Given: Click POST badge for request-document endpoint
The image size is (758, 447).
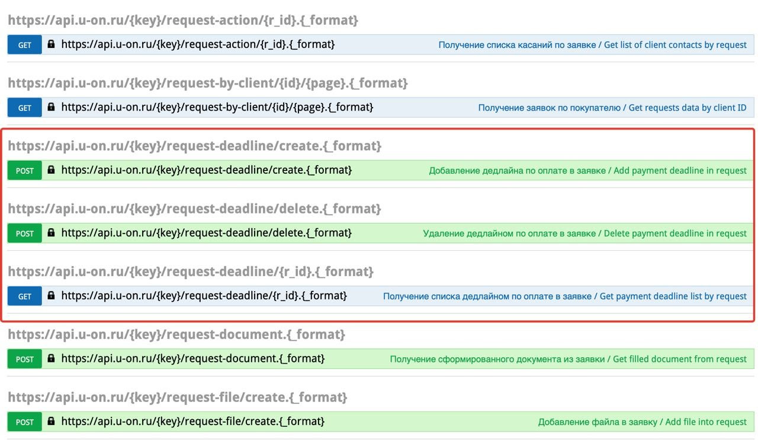Looking at the screenshot, I should click(x=25, y=359).
